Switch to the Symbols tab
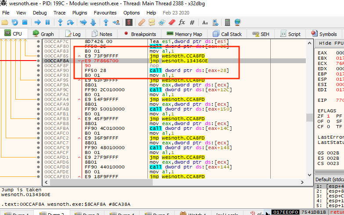This screenshot has width=344, height=215. tap(324, 34)
